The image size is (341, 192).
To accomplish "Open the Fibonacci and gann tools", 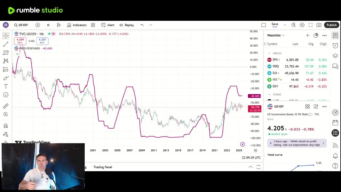I will (6, 53).
